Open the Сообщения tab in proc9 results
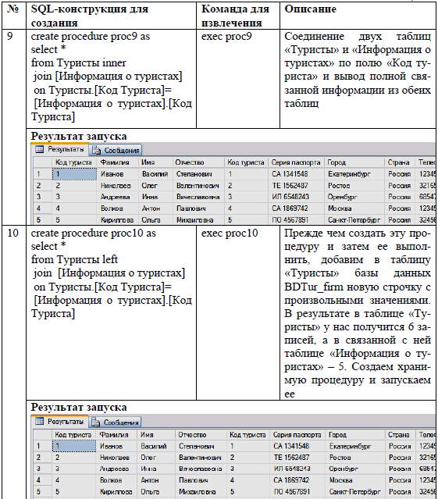This screenshot has height=499, width=438. [116, 150]
